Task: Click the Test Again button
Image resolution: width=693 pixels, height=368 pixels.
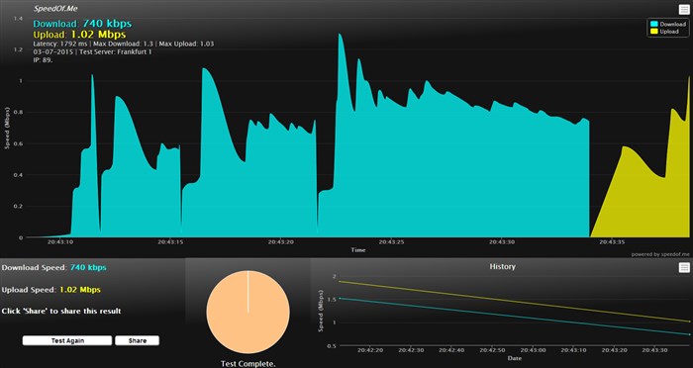Action: [67, 340]
